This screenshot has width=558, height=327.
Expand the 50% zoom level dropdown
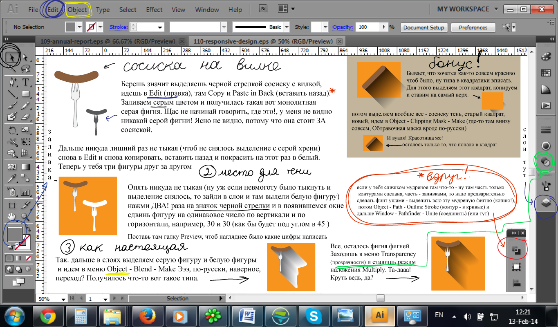63,299
